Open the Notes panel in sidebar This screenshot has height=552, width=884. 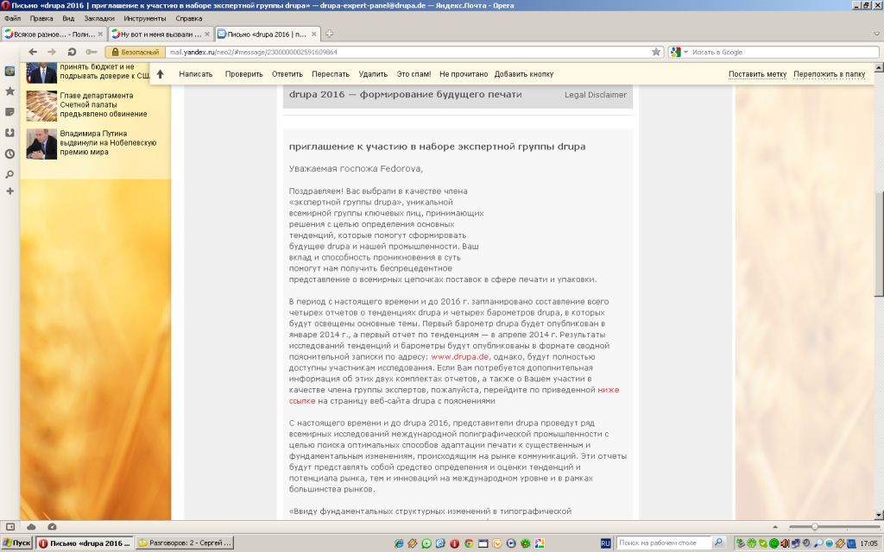9,112
